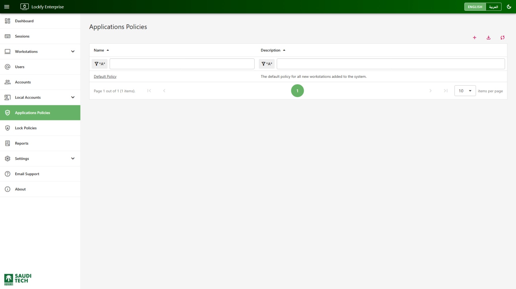Image resolution: width=516 pixels, height=289 pixels.
Task: Switch language to Arabic
Action: pos(493,7)
